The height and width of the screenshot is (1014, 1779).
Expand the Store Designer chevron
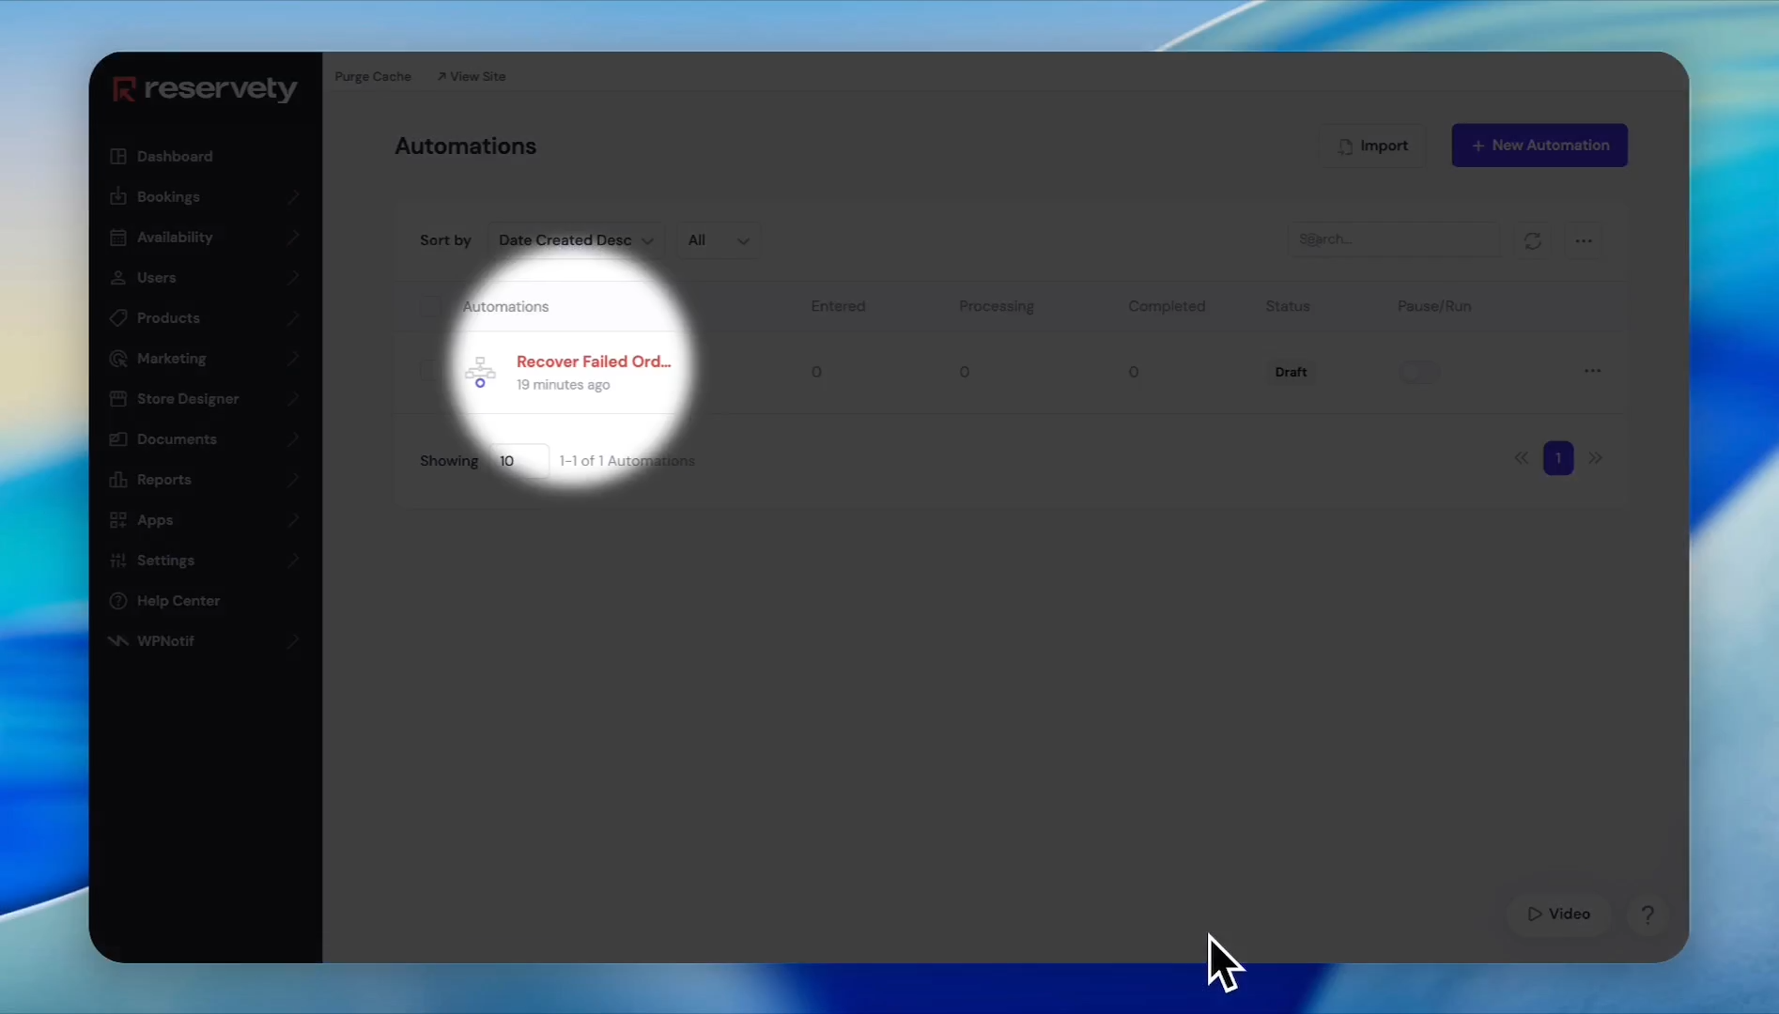coord(293,398)
